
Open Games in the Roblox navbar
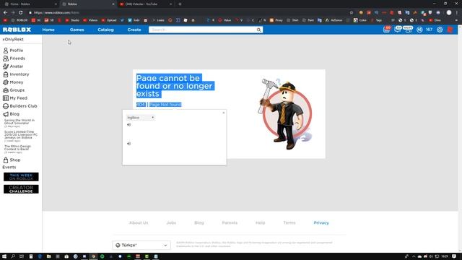click(x=77, y=30)
